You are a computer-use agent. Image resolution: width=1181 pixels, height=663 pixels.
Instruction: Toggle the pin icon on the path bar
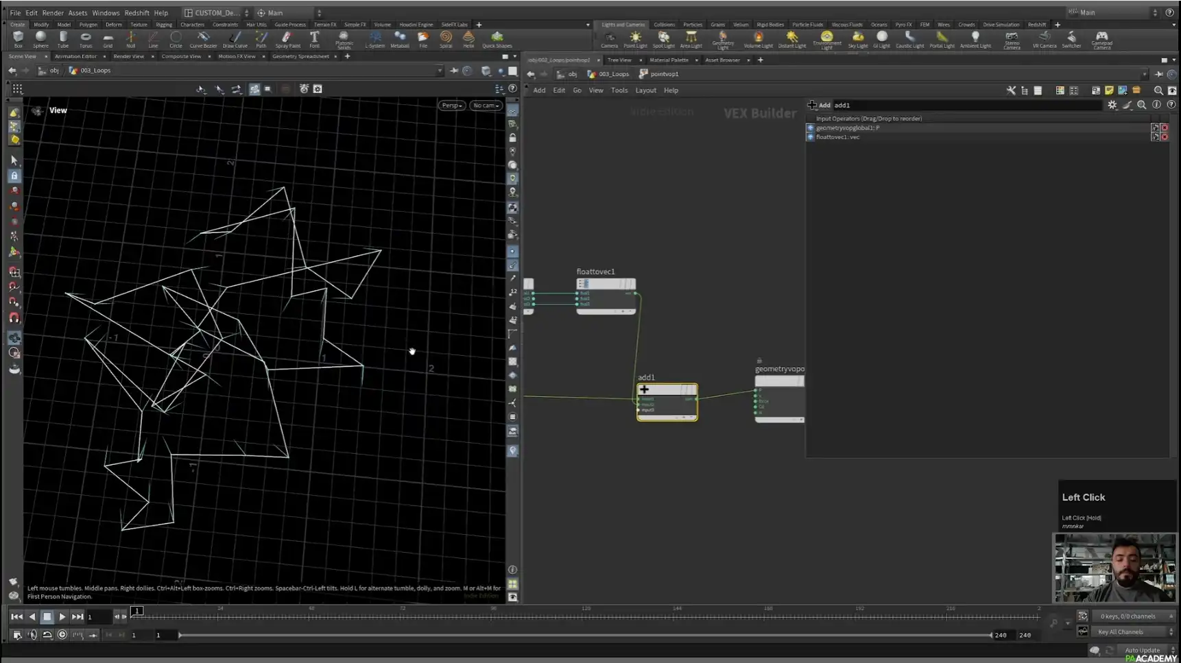[453, 70]
